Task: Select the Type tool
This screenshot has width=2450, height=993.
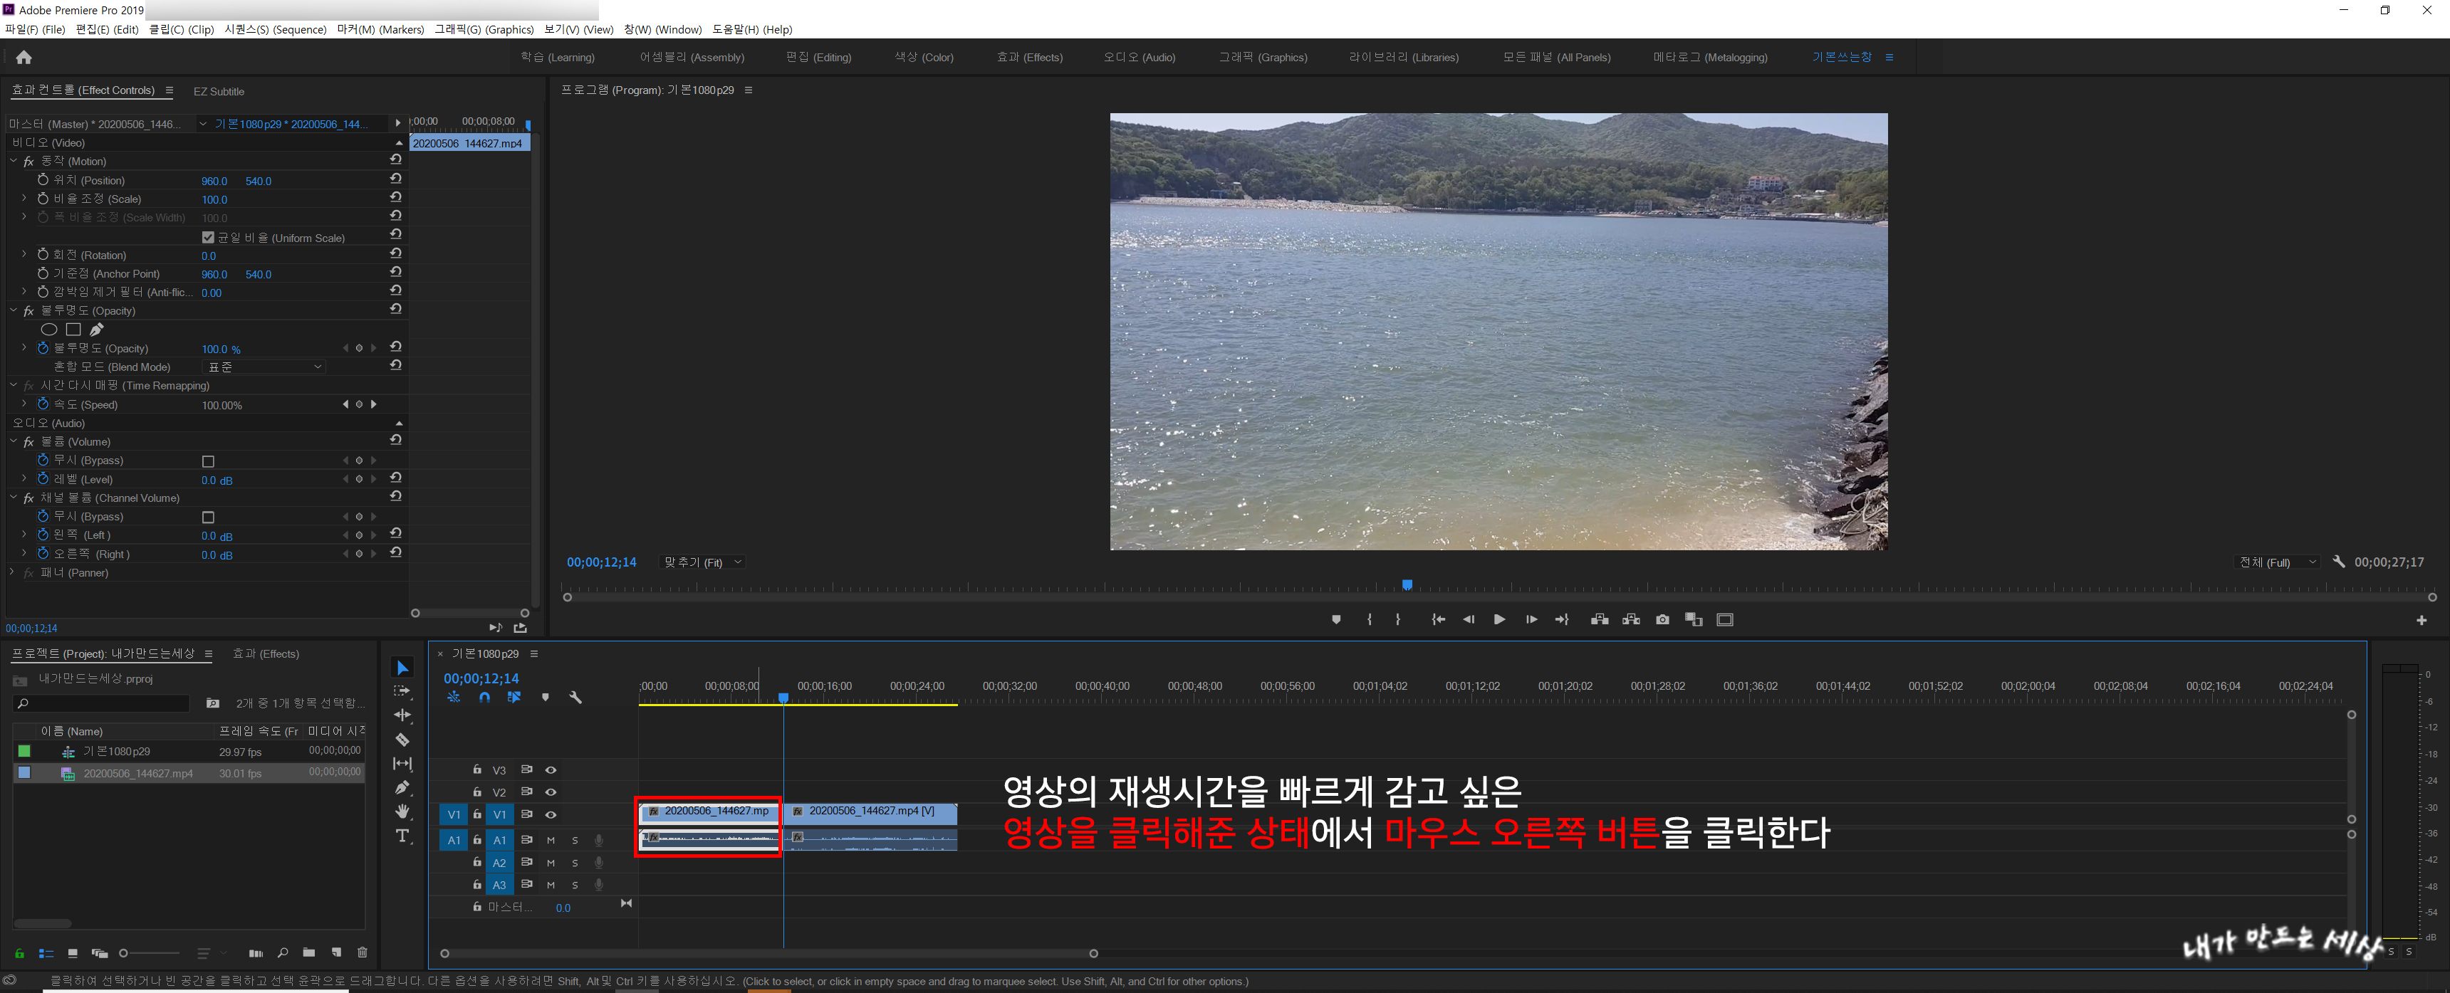Action: coord(402,836)
